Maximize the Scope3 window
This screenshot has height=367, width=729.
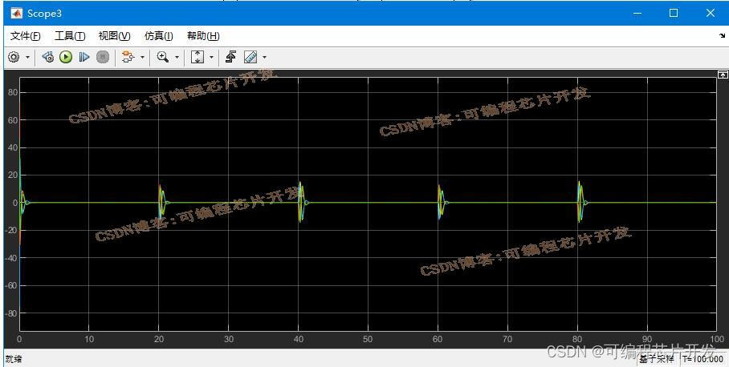pyautogui.click(x=674, y=13)
